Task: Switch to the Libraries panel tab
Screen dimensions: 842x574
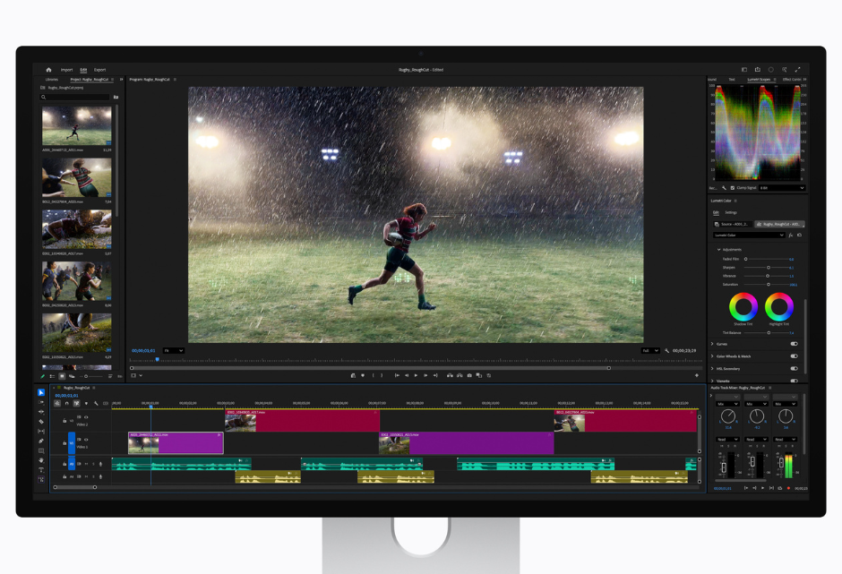Action: click(x=52, y=80)
